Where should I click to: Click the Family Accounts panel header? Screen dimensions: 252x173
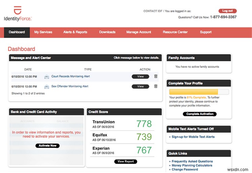(x=199, y=58)
